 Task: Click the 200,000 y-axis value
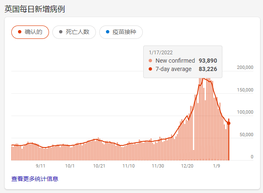[245, 67]
